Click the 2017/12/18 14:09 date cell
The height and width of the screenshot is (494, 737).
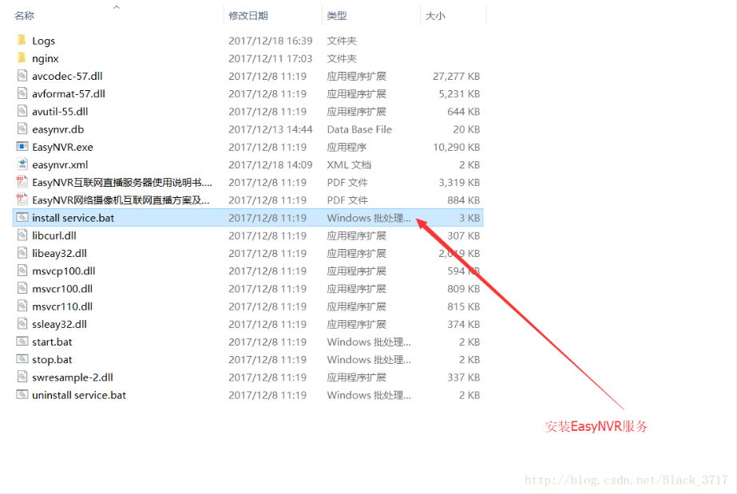tap(270, 165)
